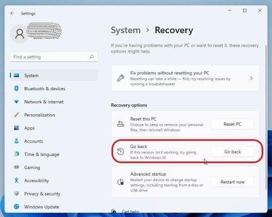Open Fix problems without resetting your PC

coord(185,78)
